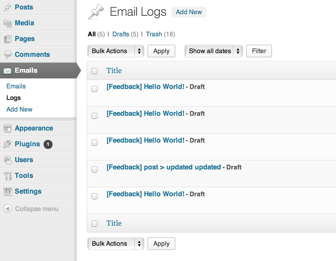Open the Emails submenu item
336x261 pixels.
(16, 86)
